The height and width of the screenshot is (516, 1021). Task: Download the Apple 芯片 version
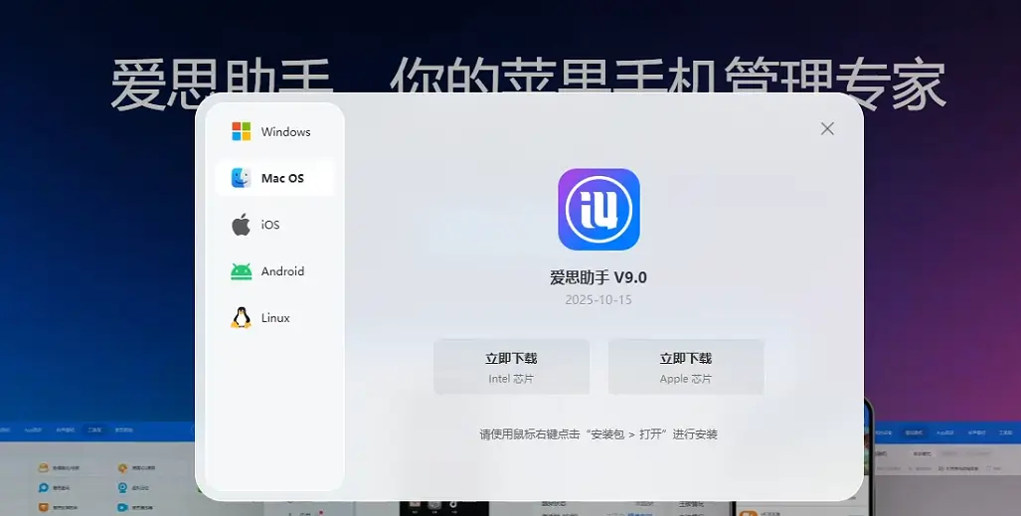(x=686, y=367)
